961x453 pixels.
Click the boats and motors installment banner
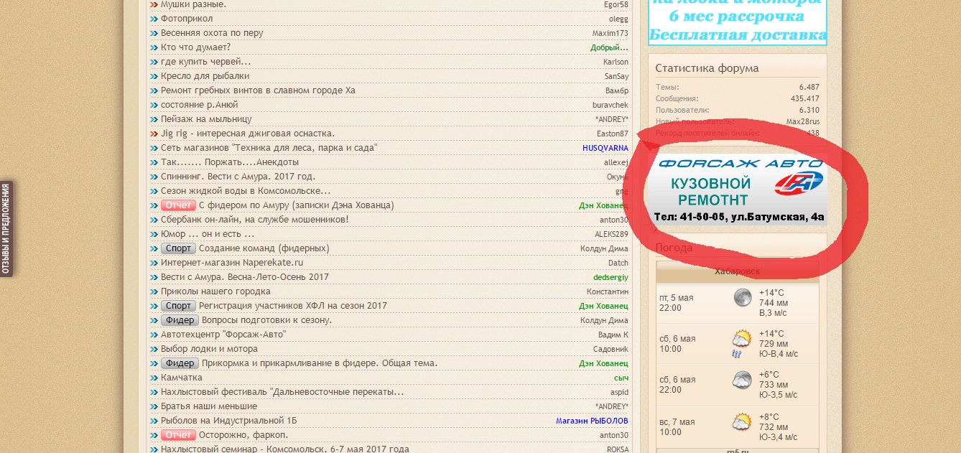pos(738,22)
